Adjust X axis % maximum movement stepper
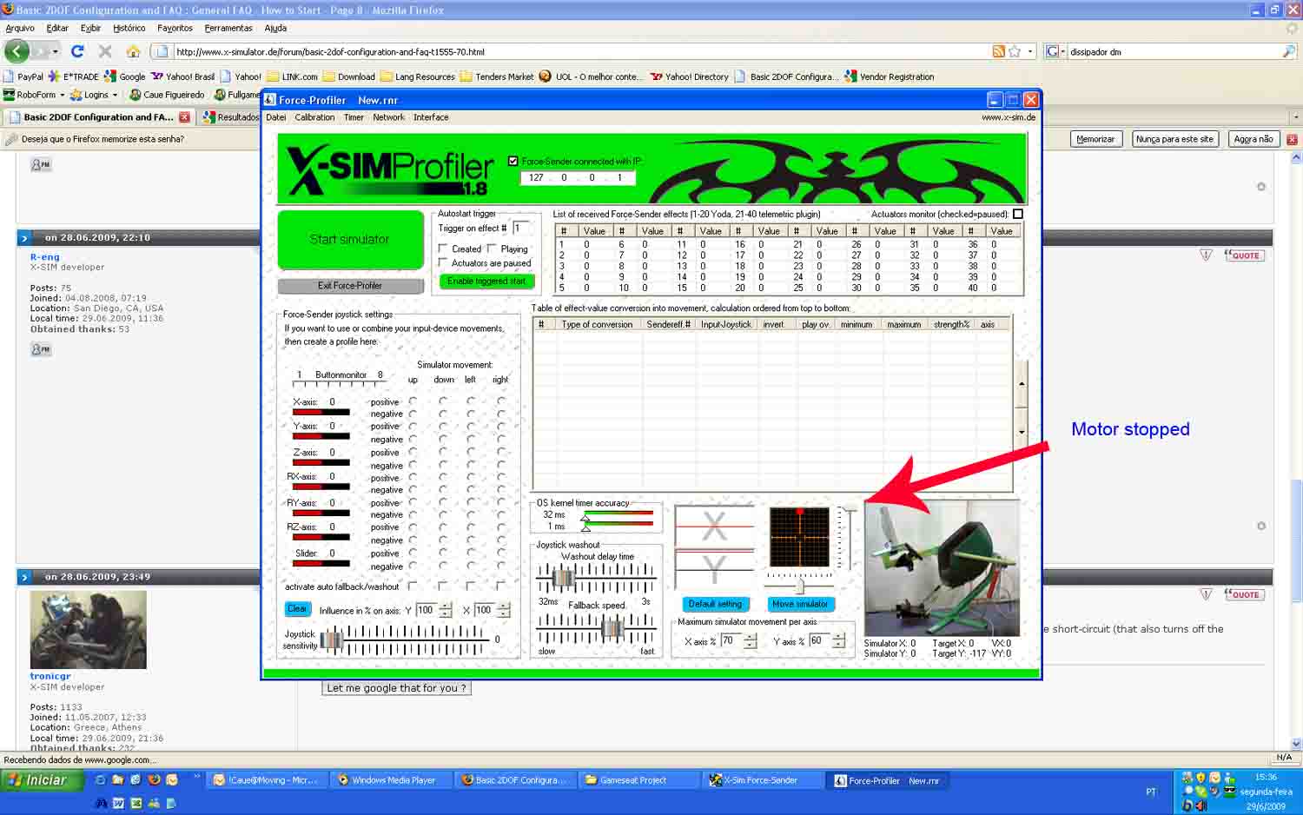Viewport: 1303px width, 815px height. [750, 641]
